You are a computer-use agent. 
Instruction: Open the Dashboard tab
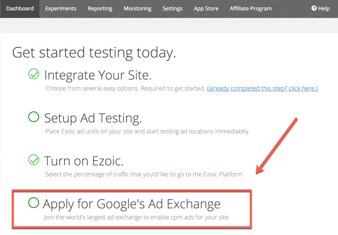pyautogui.click(x=20, y=8)
